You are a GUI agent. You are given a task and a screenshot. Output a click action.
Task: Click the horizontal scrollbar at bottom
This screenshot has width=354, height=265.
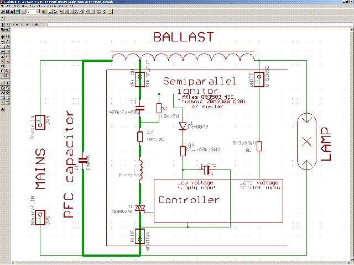[181, 263]
